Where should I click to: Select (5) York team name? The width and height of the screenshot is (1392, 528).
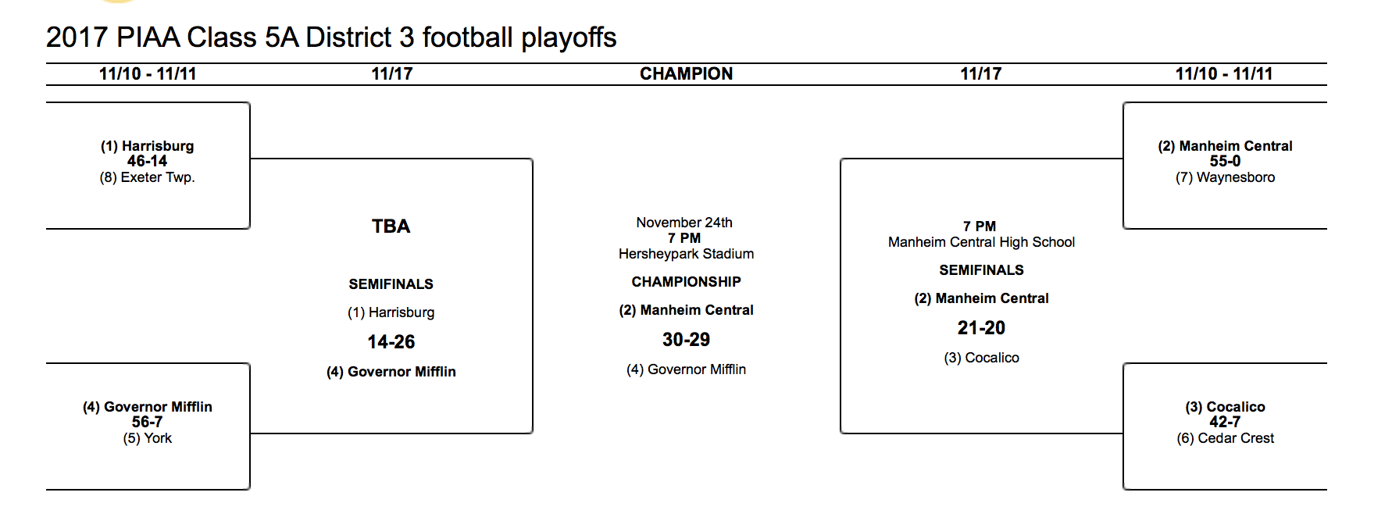pos(147,438)
